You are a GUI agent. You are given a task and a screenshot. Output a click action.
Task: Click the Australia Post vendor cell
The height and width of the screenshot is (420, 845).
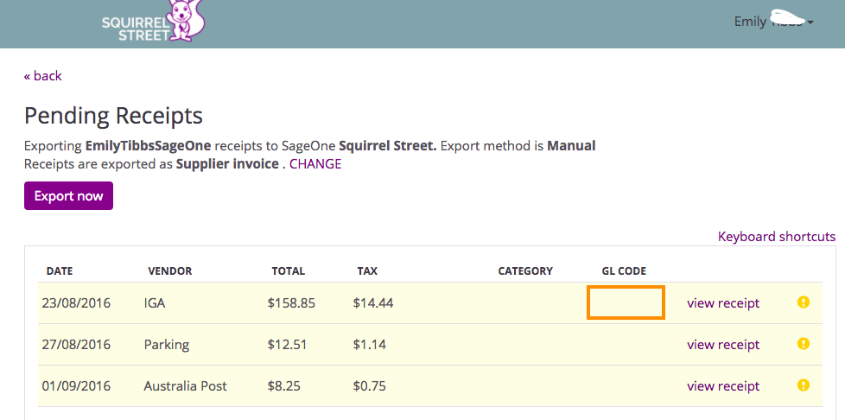click(x=186, y=386)
